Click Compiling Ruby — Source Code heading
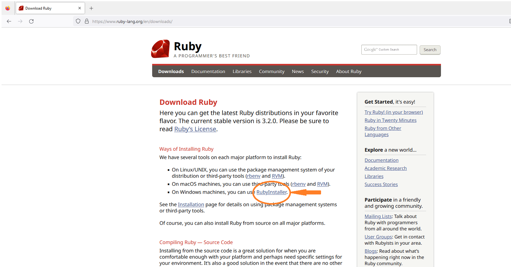Screen dimensions: 511x267 196,242
